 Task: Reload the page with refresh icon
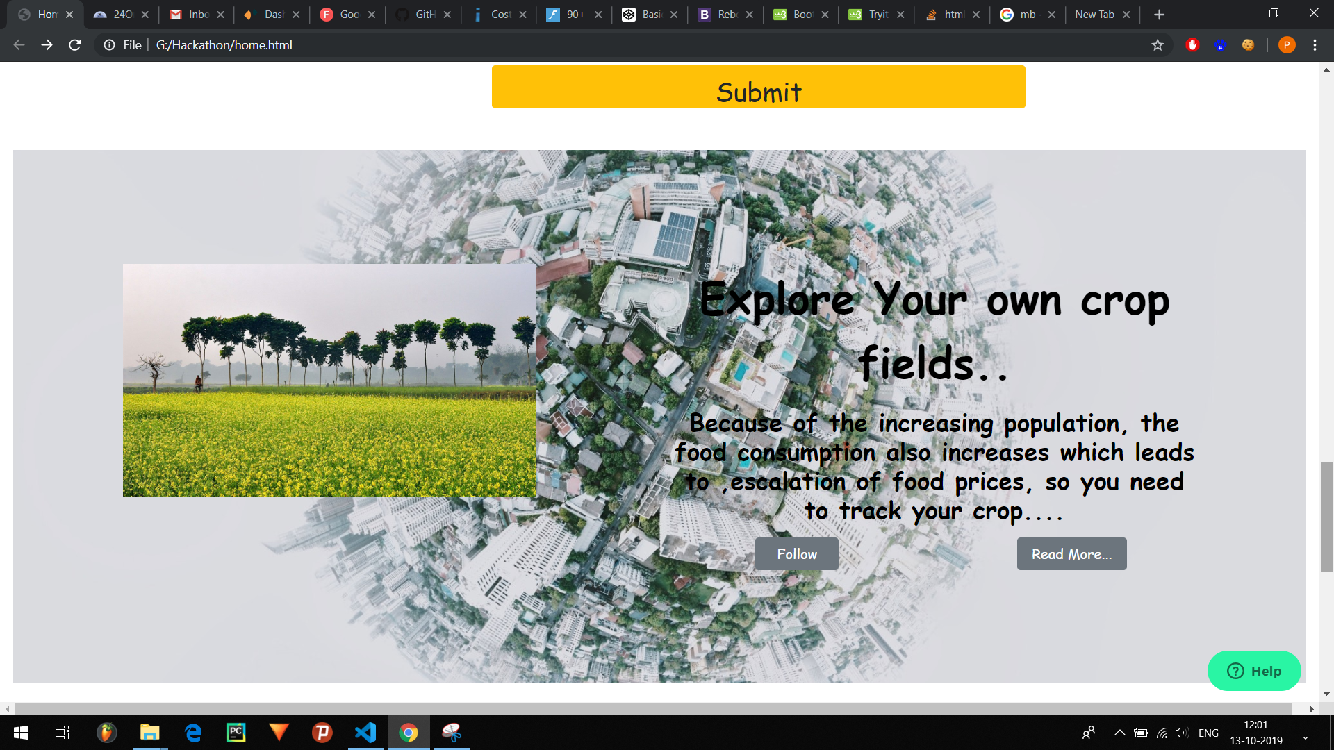(75, 45)
